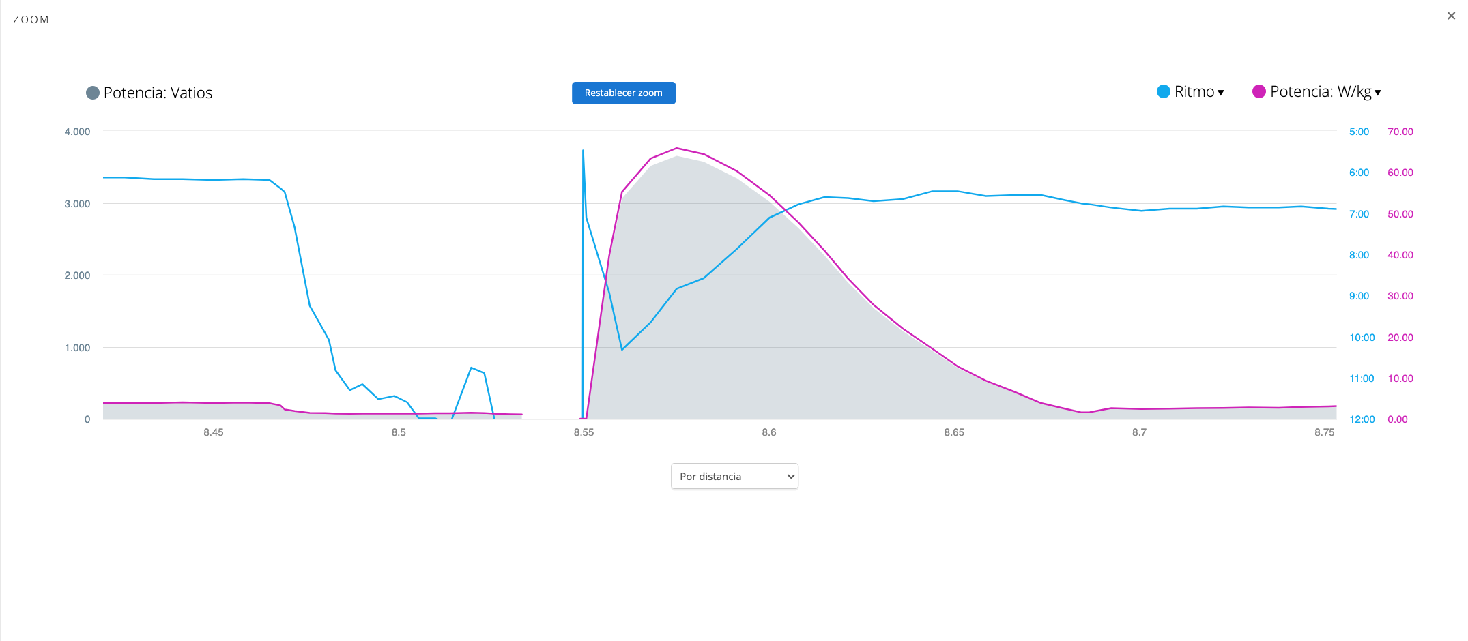
Task: Click the 5:00 pace axis label
Action: click(1359, 132)
